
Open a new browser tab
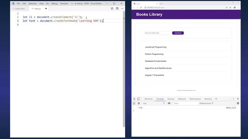[161, 3]
